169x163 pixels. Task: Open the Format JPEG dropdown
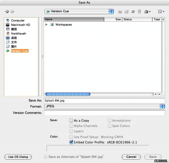[105, 106]
